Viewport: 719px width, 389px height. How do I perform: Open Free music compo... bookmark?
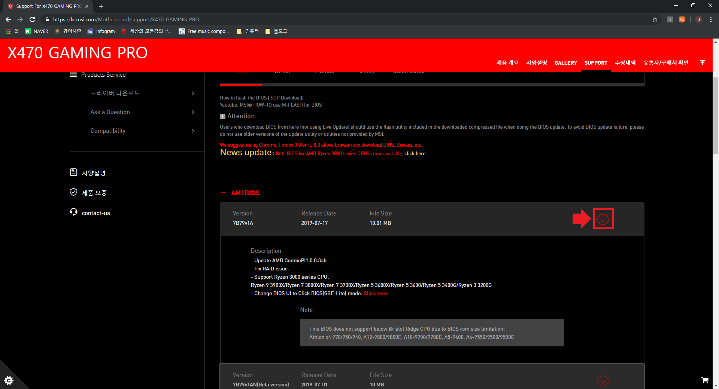point(204,31)
